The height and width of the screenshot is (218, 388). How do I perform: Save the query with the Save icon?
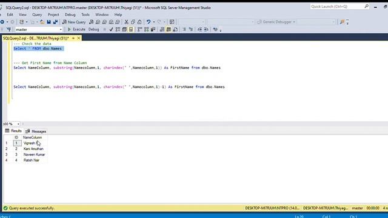tap(48, 22)
